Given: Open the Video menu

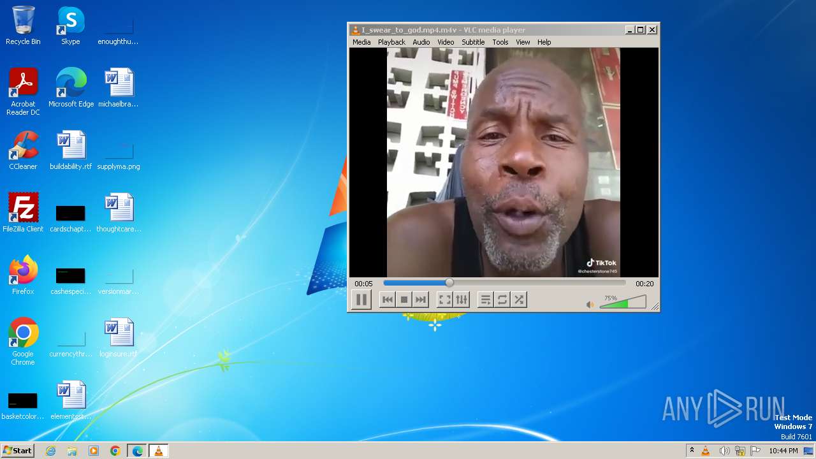Looking at the screenshot, I should click(x=446, y=42).
